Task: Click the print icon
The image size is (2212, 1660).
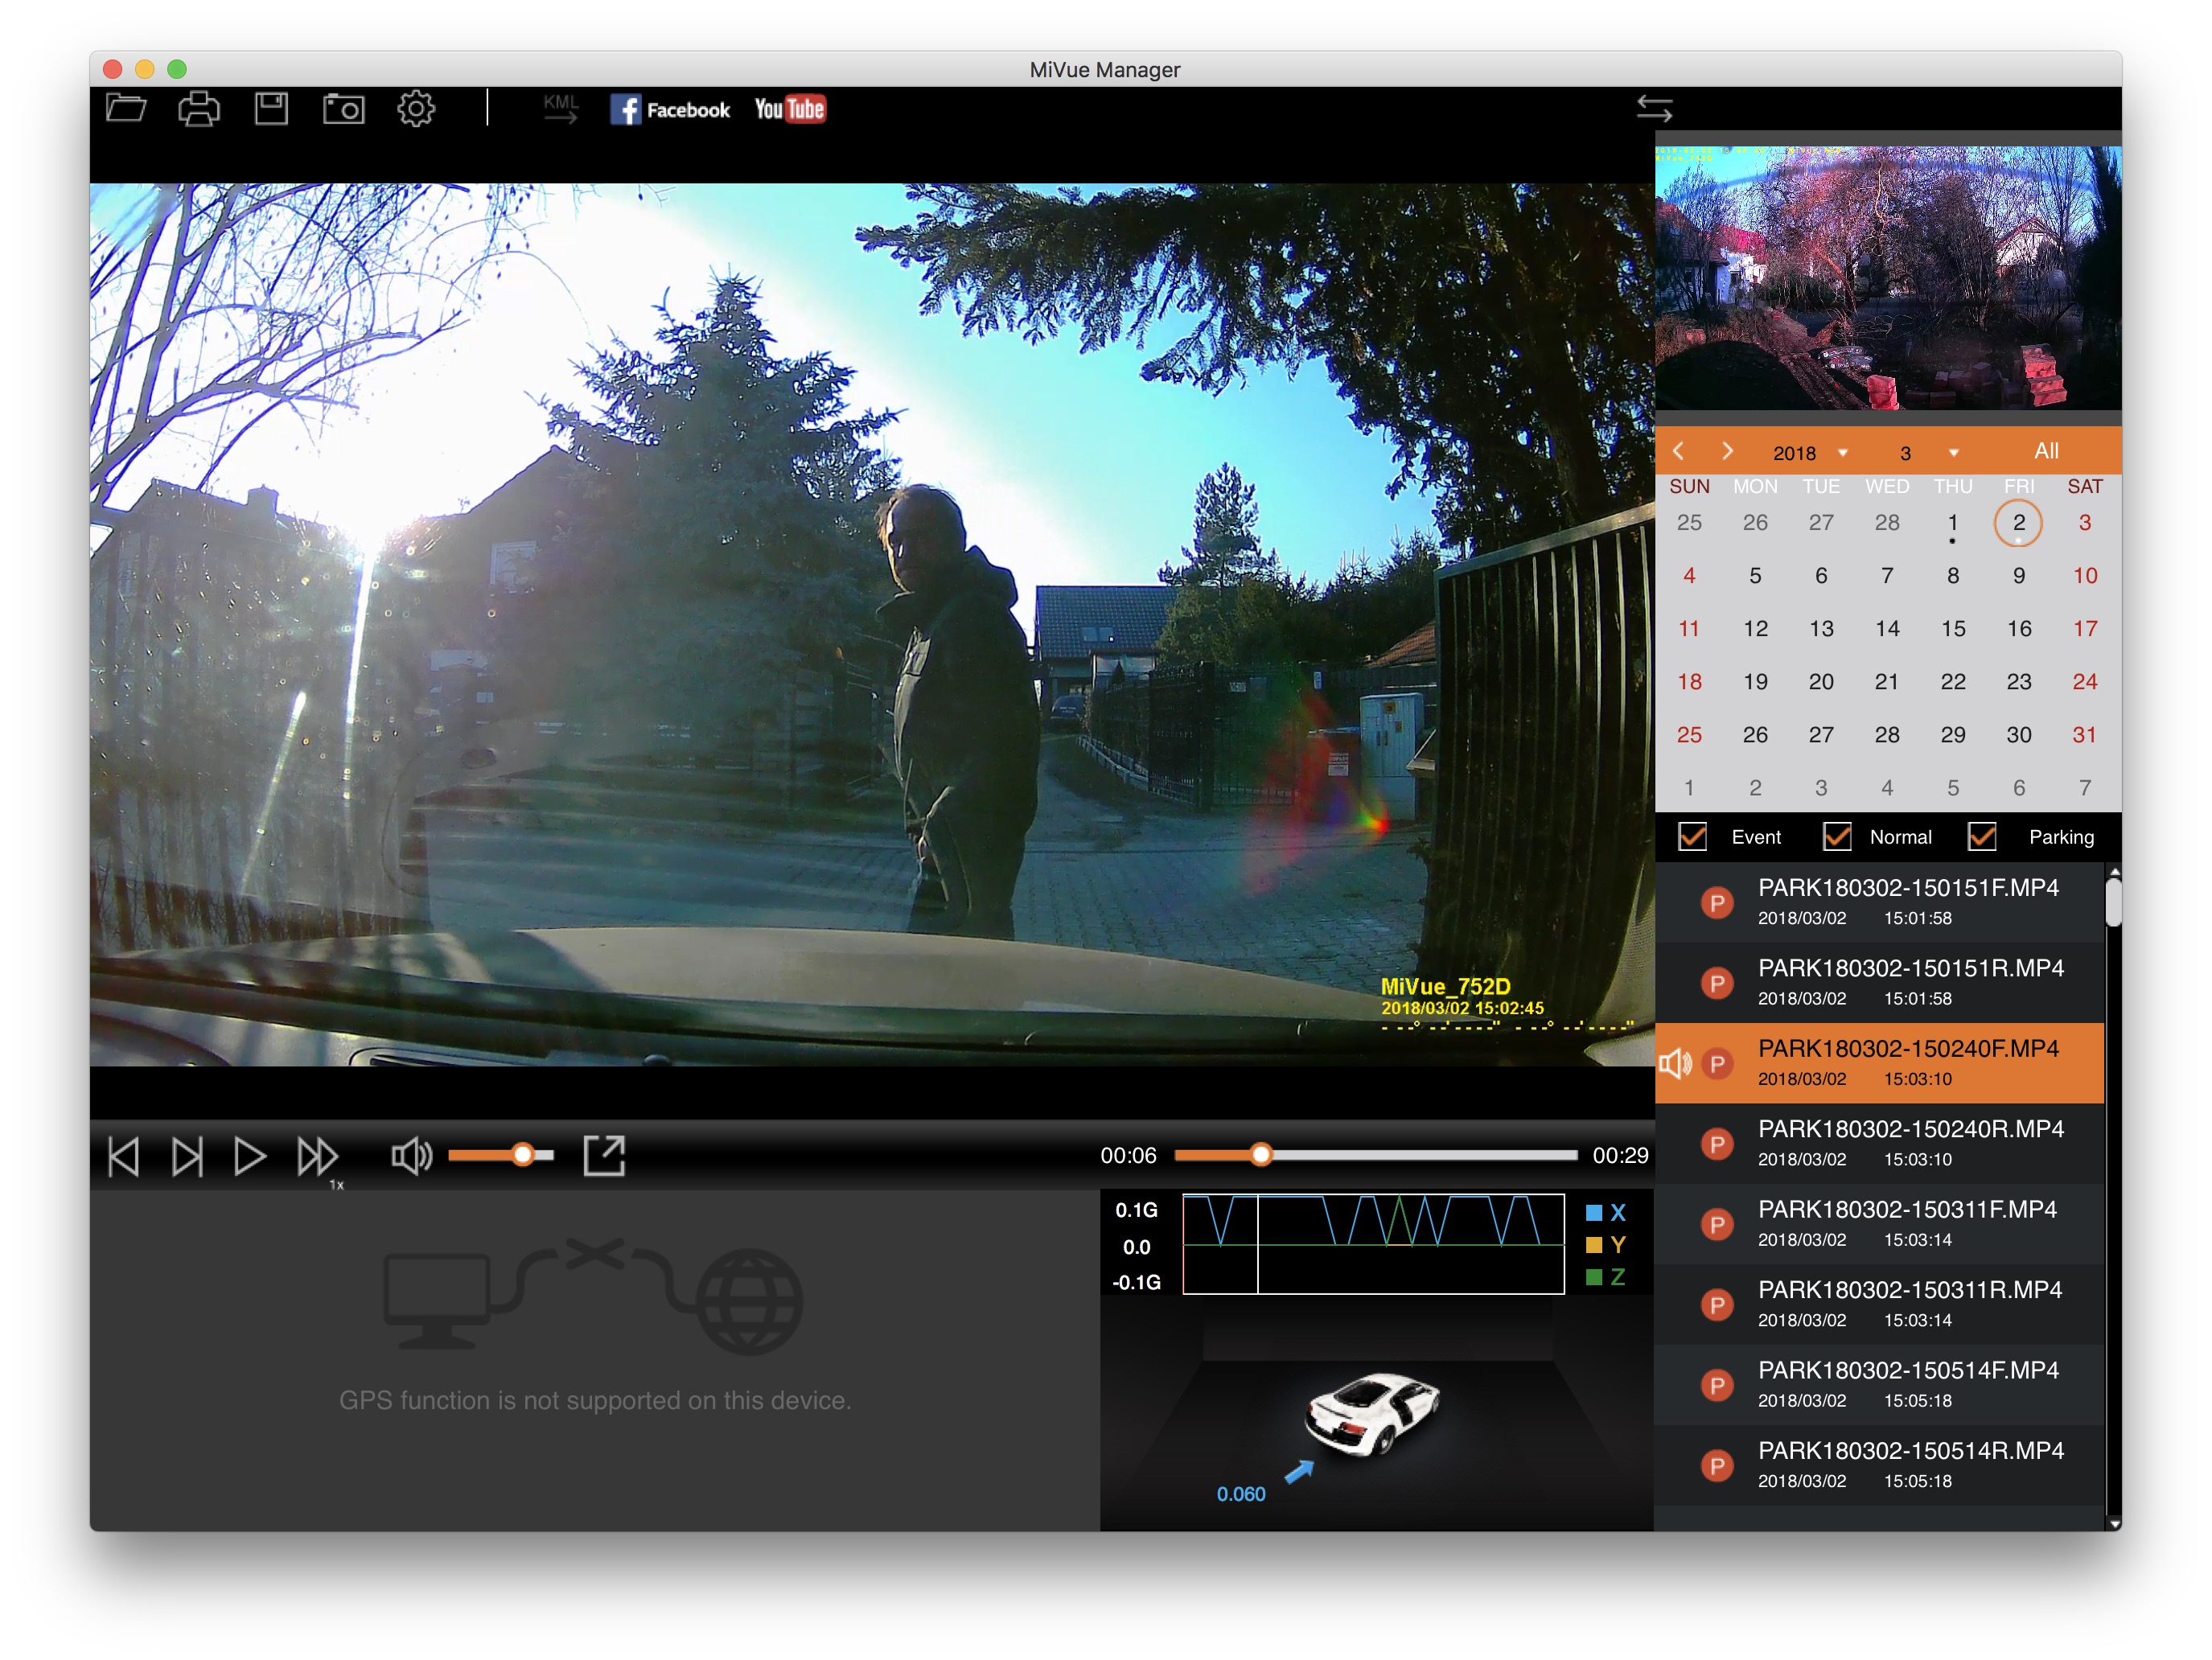Action: 198,108
